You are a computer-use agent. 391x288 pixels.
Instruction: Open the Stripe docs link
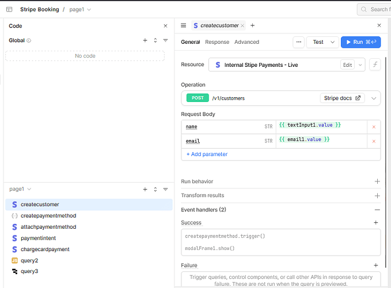(x=342, y=98)
